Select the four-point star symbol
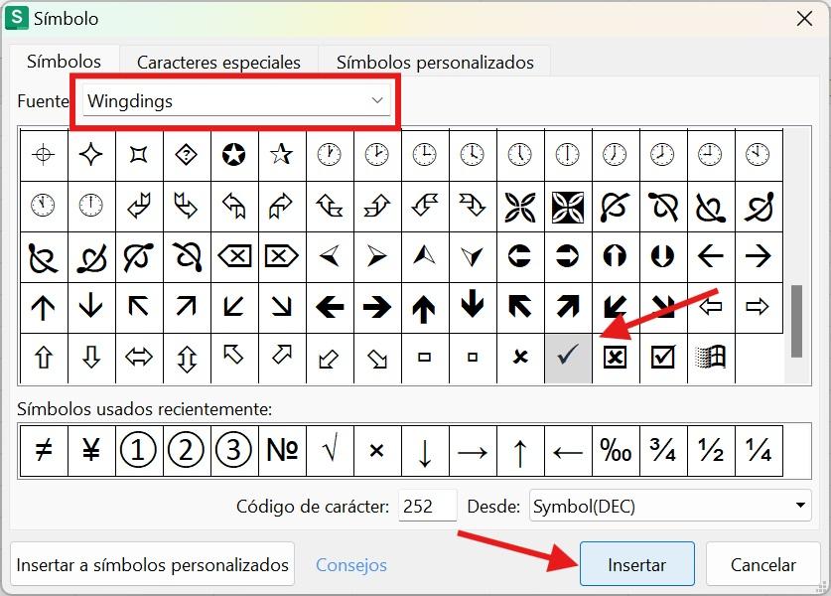 [x=91, y=155]
